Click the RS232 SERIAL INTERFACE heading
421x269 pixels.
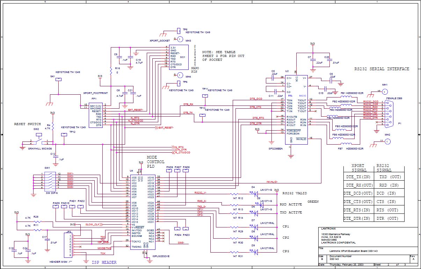coord(382,69)
